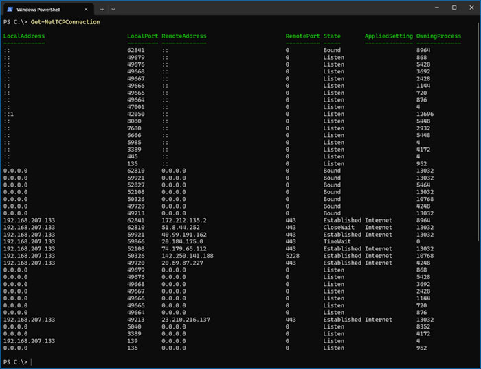Click the TimeWait state value
The width and height of the screenshot is (481, 369).
pyautogui.click(x=337, y=241)
